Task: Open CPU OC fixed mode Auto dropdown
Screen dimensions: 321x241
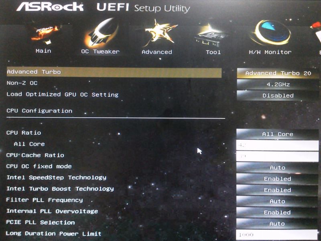Action: pos(278,167)
